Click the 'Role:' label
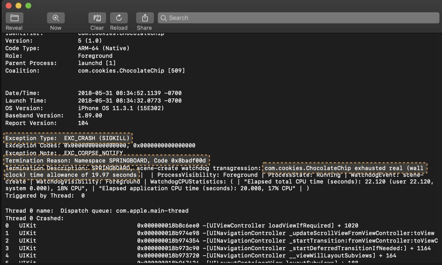The image size is (442, 265). (x=14, y=56)
